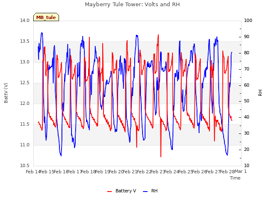Click the red Battery V legend swatch

coord(110,192)
